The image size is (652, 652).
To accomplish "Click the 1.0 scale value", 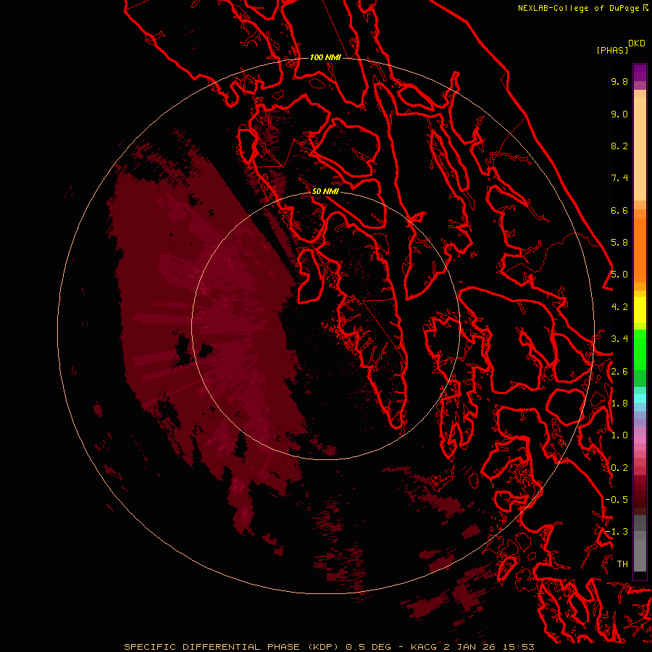I will 619,435.
